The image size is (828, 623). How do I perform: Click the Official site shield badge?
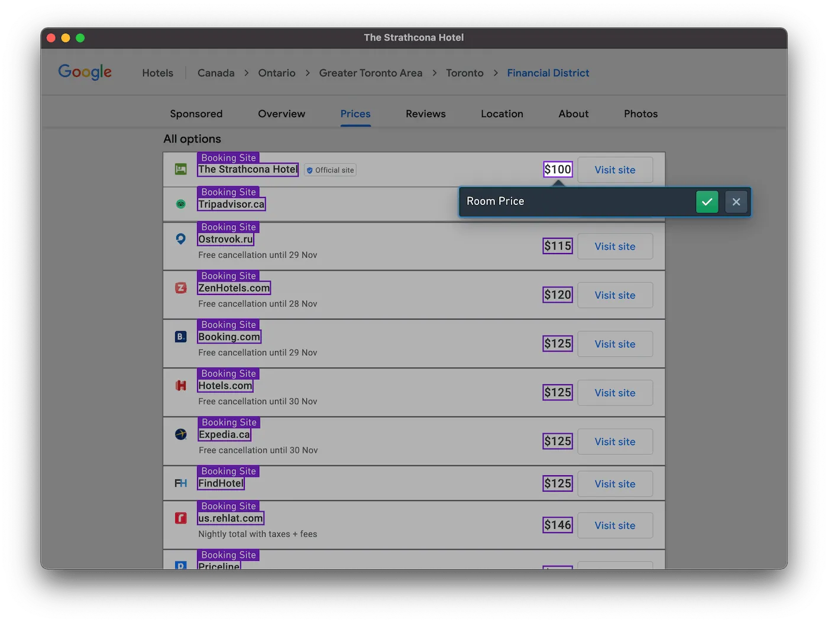tap(330, 170)
